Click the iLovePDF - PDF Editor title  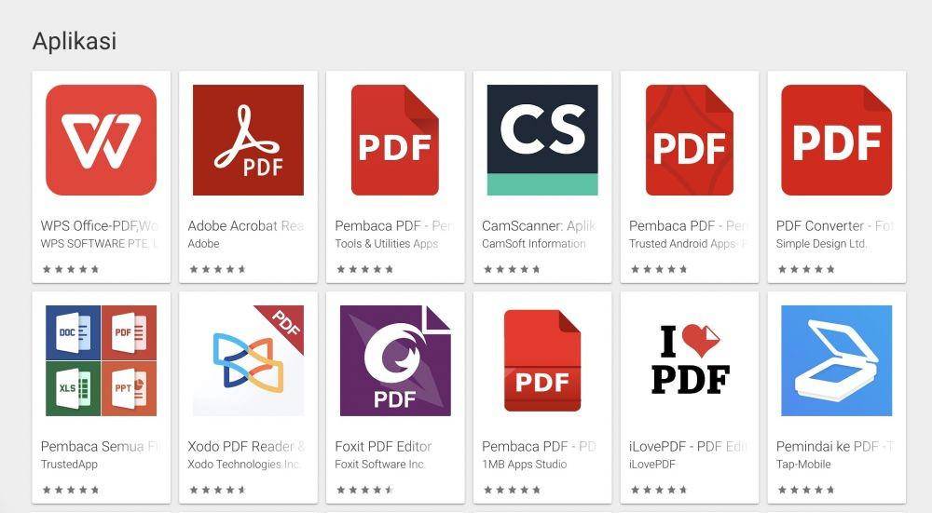pos(689,446)
